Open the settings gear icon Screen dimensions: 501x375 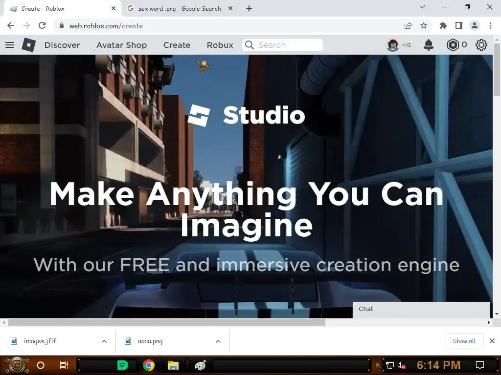481,45
